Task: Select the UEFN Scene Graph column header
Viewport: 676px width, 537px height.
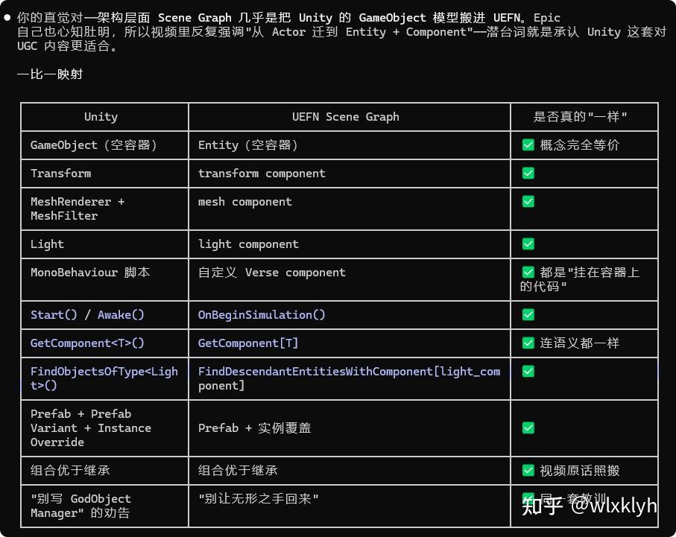Action: point(350,117)
